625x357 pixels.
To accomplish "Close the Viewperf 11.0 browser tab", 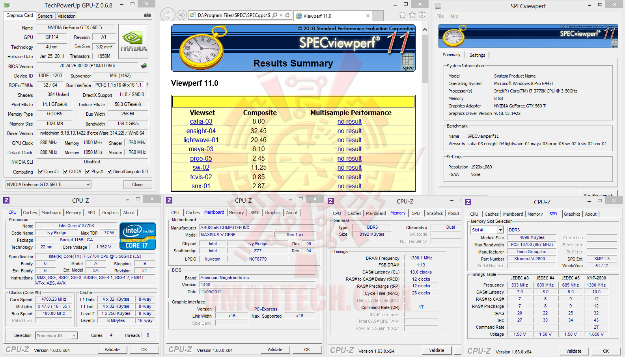I will (368, 16).
